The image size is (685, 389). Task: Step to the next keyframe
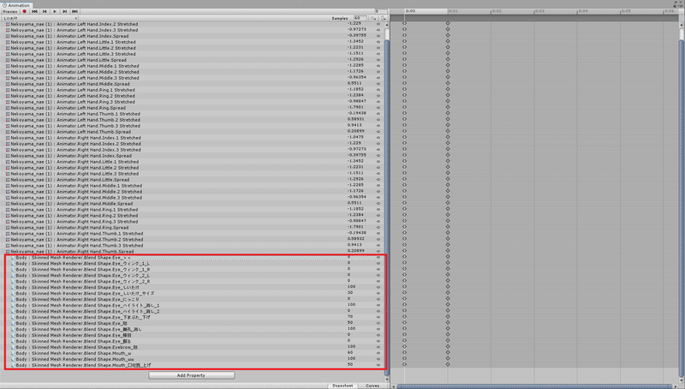pos(65,11)
